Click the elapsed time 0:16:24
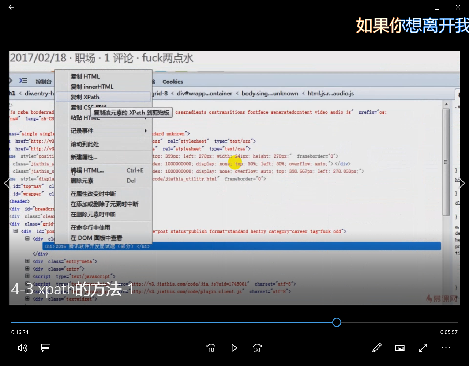This screenshot has width=469, height=366. pyautogui.click(x=20, y=332)
